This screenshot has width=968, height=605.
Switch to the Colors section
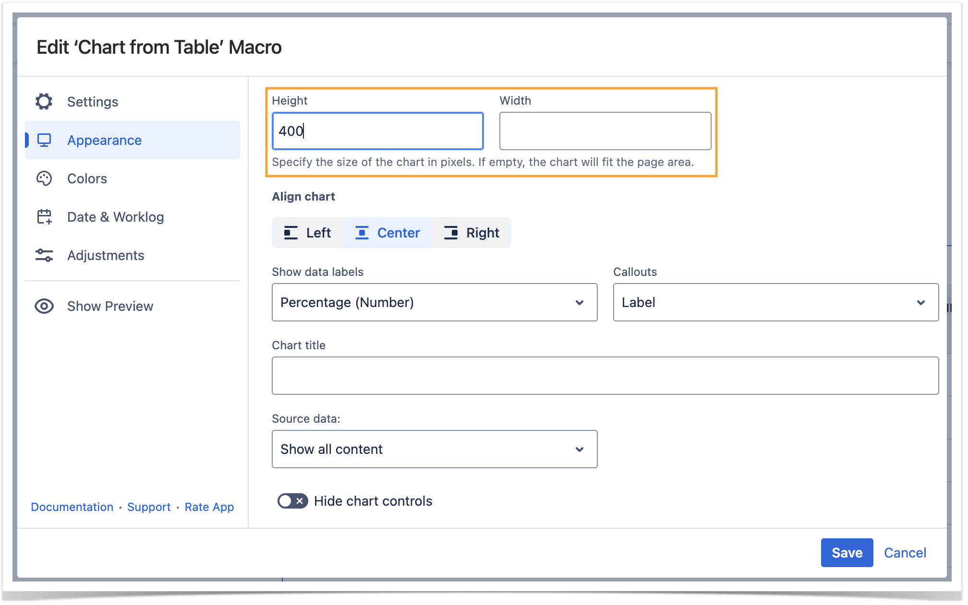click(x=87, y=178)
